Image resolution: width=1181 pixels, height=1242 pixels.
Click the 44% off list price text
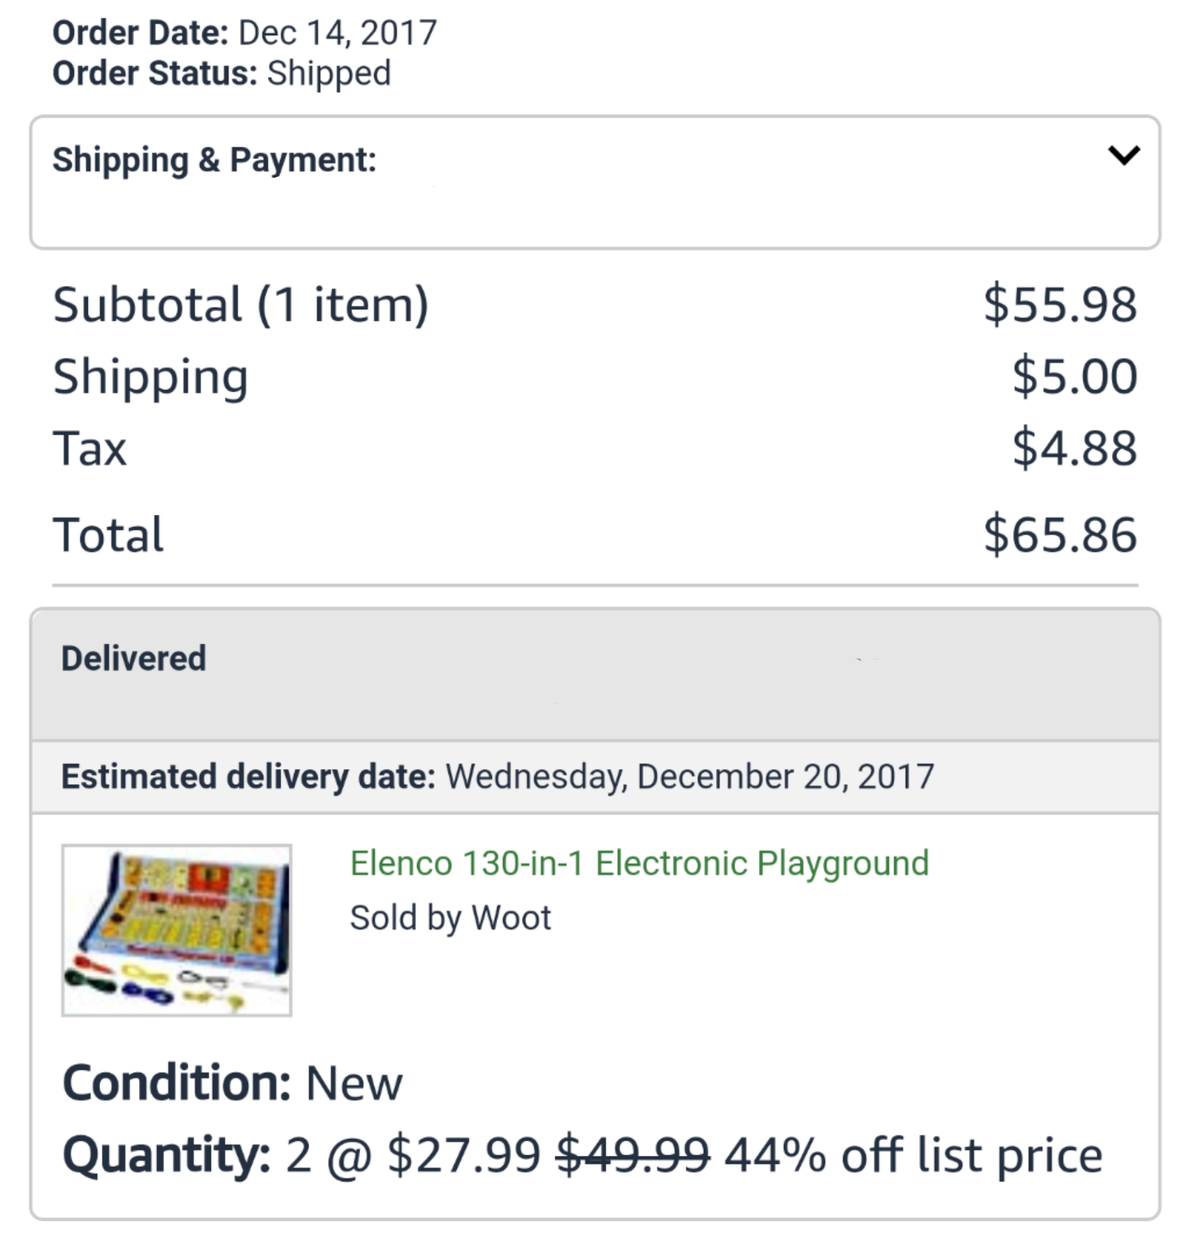[913, 1155]
